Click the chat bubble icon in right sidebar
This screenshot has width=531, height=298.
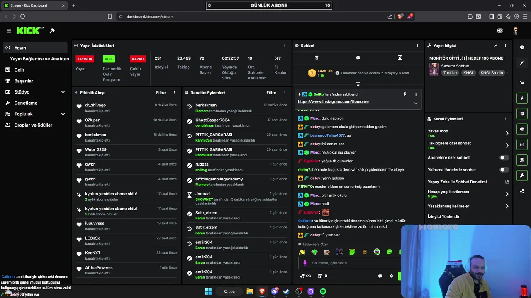(522, 129)
